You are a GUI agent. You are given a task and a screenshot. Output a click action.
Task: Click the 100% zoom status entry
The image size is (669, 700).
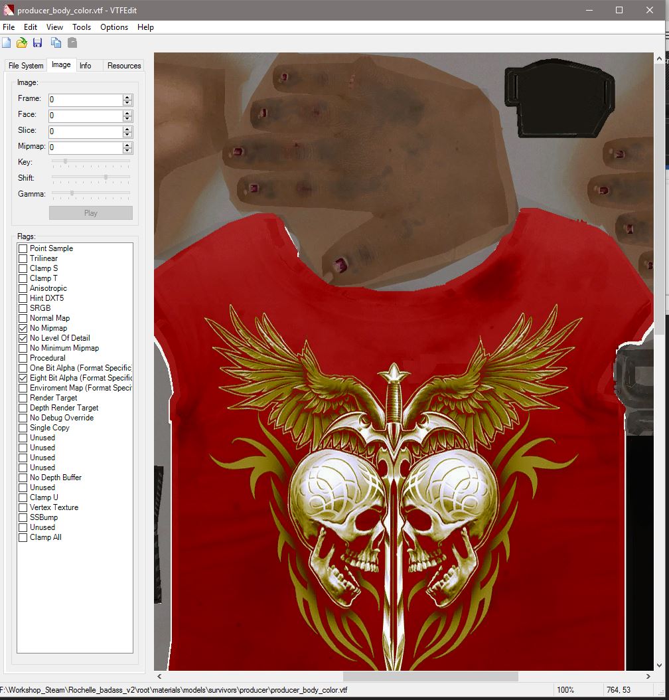coord(565,690)
